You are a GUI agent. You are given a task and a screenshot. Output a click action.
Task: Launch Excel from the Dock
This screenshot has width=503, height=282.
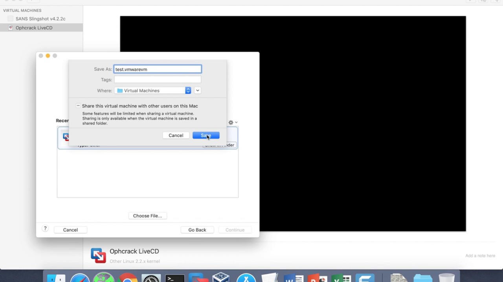click(x=341, y=278)
